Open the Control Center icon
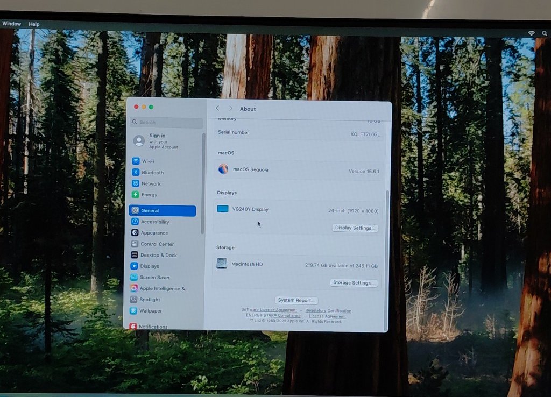This screenshot has height=397, width=551. pyautogui.click(x=134, y=244)
